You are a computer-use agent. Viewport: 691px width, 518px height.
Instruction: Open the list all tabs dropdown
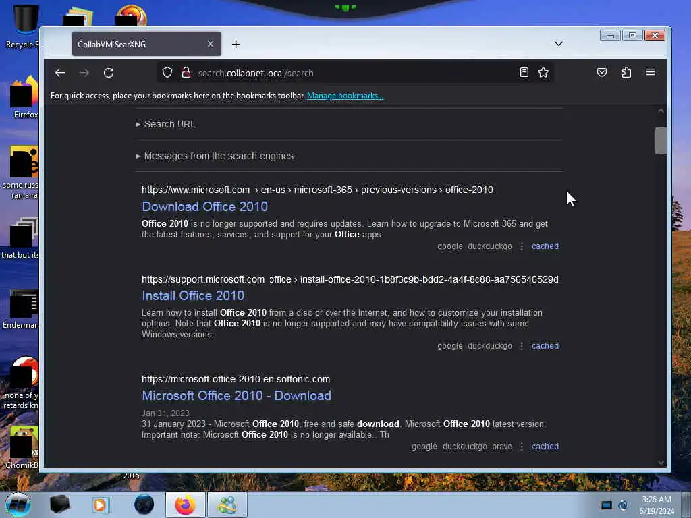[x=558, y=44]
